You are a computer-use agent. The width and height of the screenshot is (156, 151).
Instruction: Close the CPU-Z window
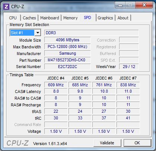[x=144, y=5]
